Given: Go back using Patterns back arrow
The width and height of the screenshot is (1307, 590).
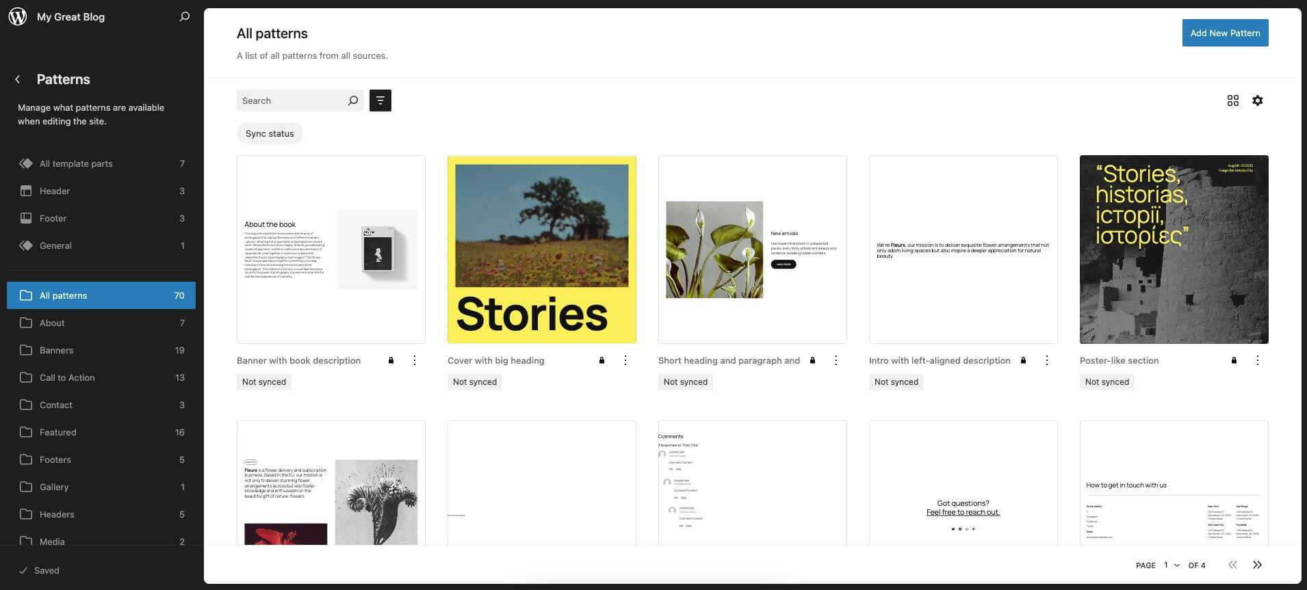Looking at the screenshot, I should 18,79.
